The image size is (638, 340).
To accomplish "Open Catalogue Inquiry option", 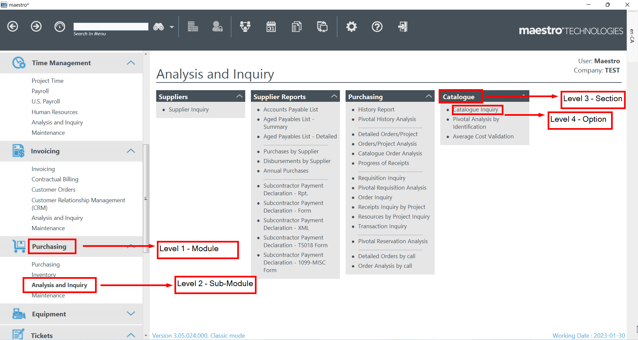I will [476, 109].
